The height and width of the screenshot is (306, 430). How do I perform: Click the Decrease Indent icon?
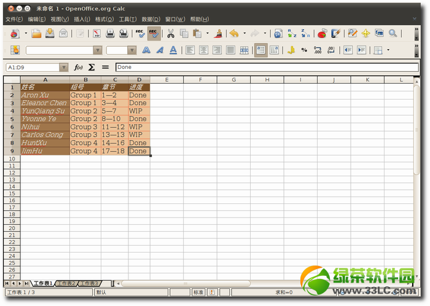point(348,50)
